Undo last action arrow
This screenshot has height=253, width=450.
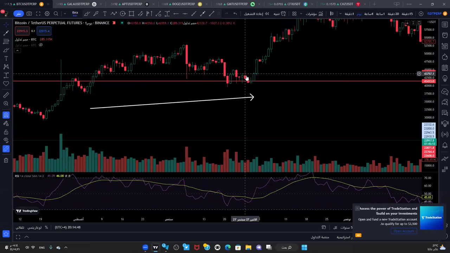click(x=235, y=14)
